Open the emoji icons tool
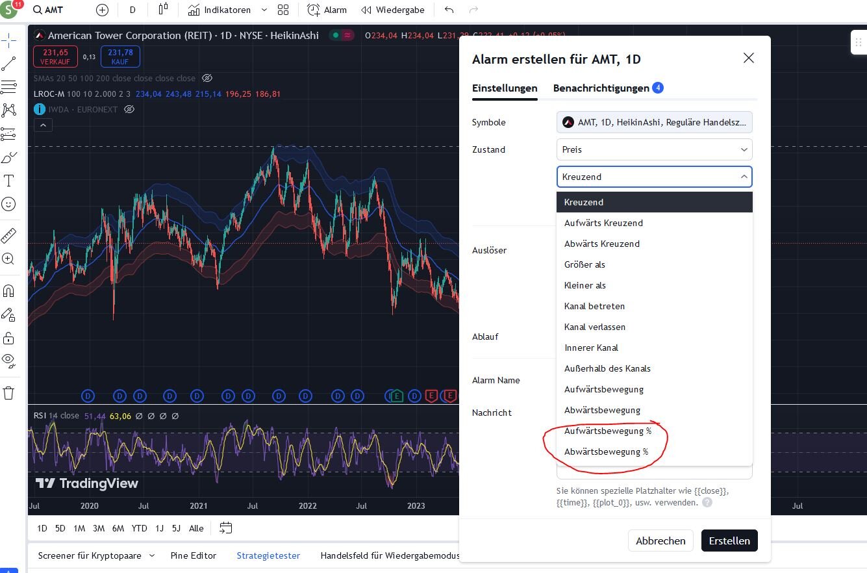The height and width of the screenshot is (573, 867). [9, 204]
